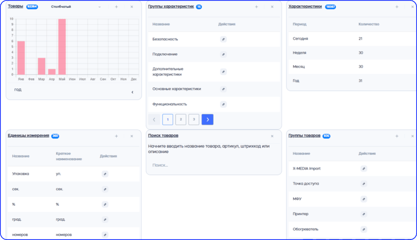The width and height of the screenshot is (417, 240).
Task: Open the Товары title link
Action: pos(16,6)
